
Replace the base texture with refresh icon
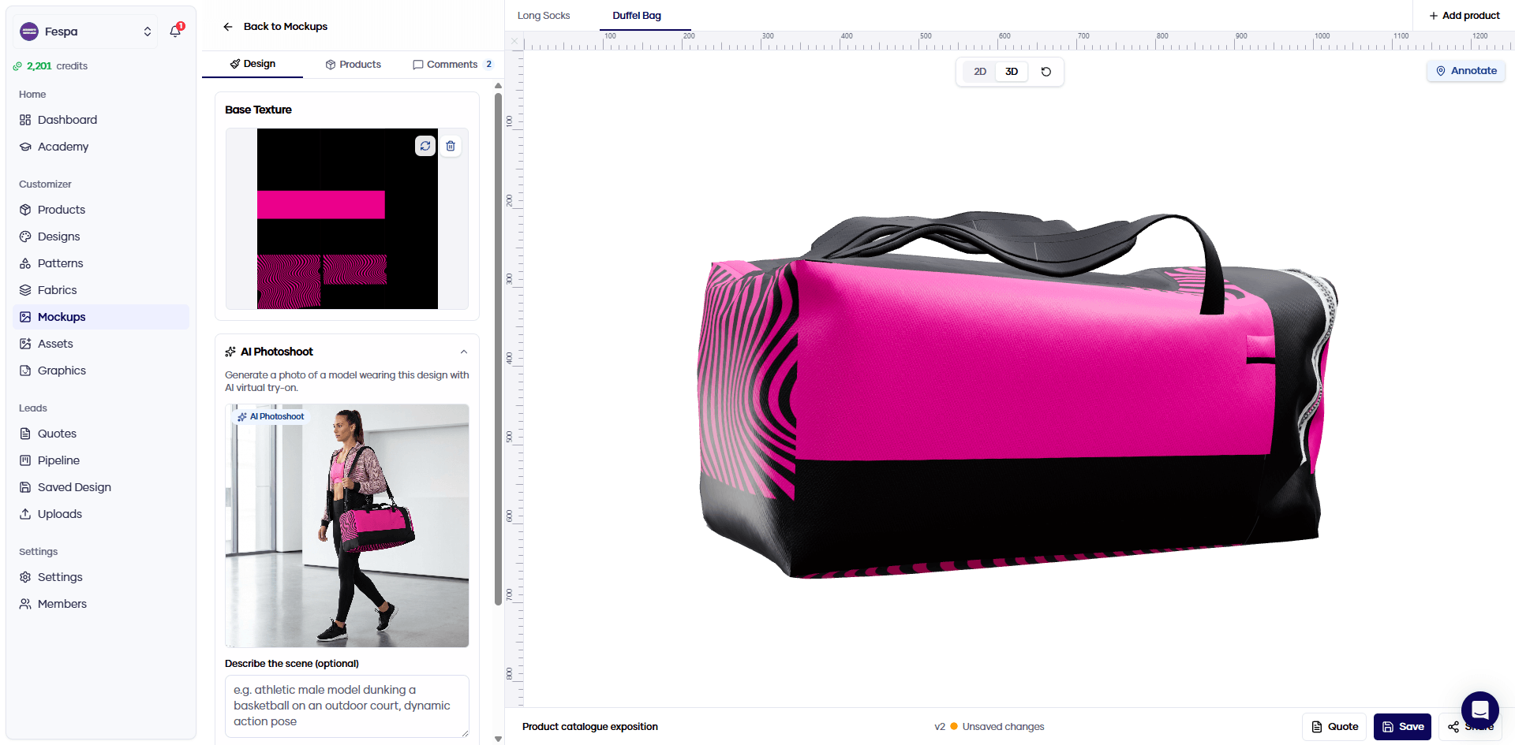pyautogui.click(x=425, y=146)
